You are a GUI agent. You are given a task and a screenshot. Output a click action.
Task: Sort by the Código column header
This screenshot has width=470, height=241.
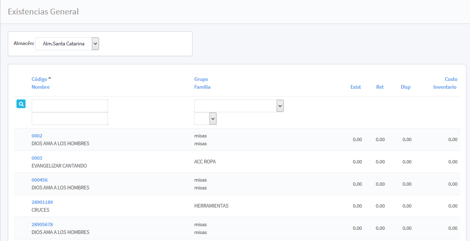tap(40, 79)
